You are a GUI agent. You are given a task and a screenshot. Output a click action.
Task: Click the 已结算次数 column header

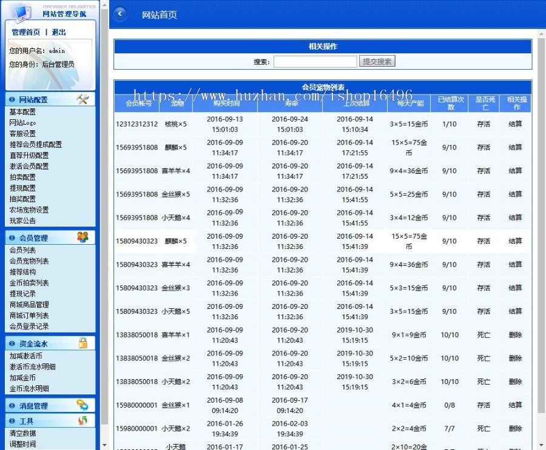pos(451,104)
